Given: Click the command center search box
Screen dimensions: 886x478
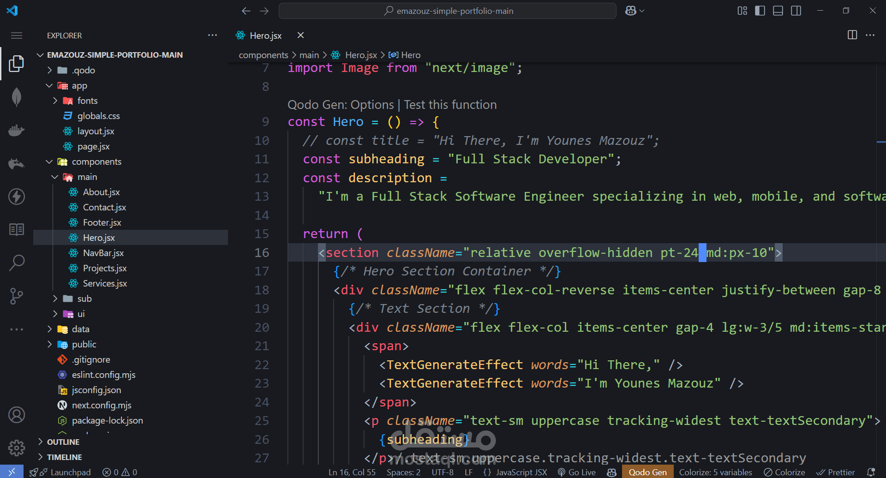Looking at the screenshot, I should tap(447, 11).
